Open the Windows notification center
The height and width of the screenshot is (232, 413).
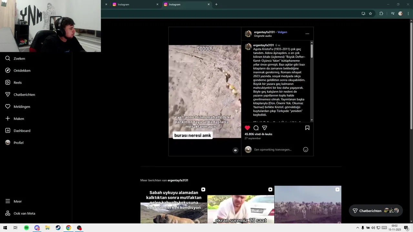(x=406, y=228)
